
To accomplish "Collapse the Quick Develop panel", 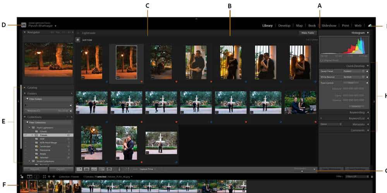I will pyautogui.click(x=368, y=66).
